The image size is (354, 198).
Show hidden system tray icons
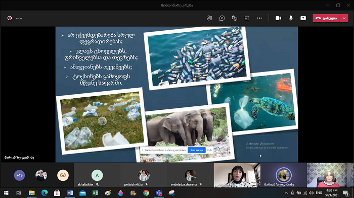tap(286, 193)
